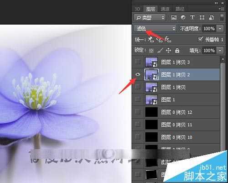Filter layers by type (T) icon
The image size is (228, 183).
(192, 17)
